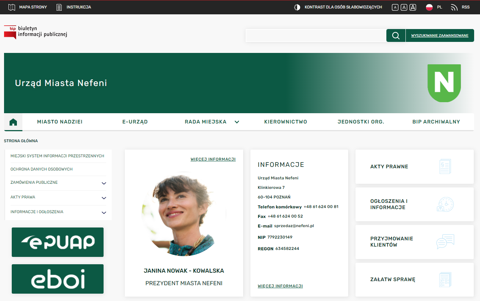
Task: Expand Zamówienia publiczne sidebar section
Action: (x=104, y=183)
